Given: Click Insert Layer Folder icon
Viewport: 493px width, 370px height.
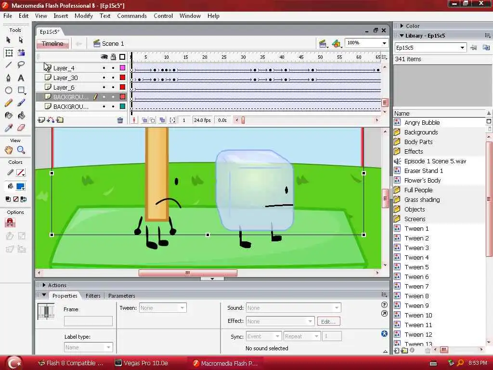Looking at the screenshot, I should pos(60,120).
